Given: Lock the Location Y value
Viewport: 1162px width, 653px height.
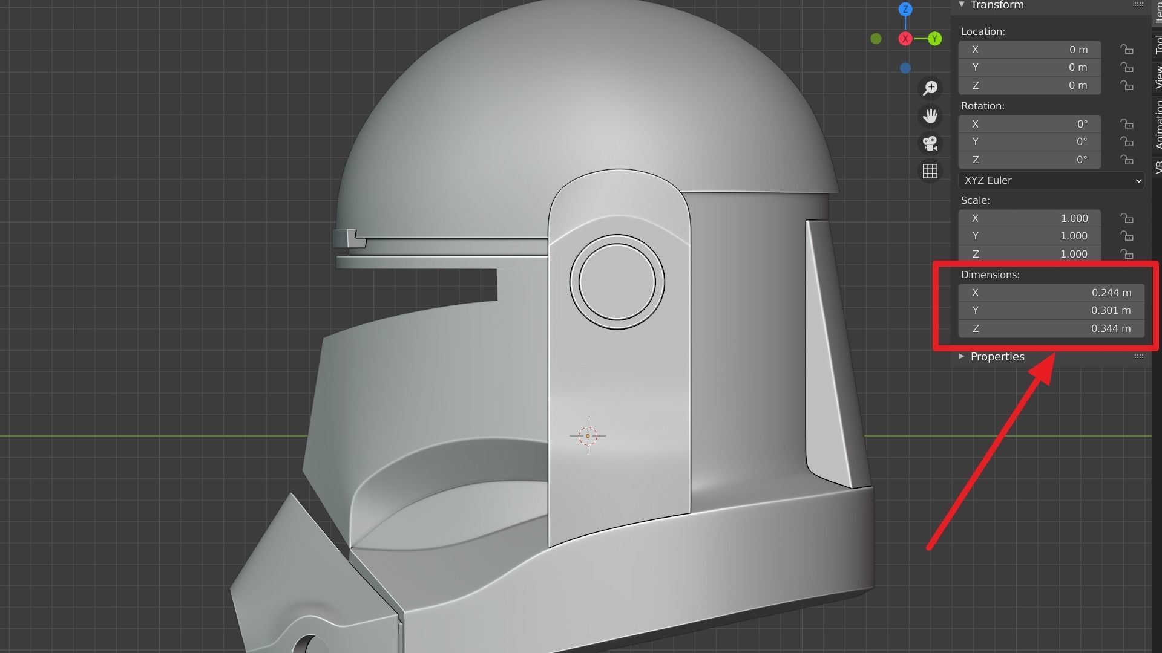Looking at the screenshot, I should click(1126, 67).
